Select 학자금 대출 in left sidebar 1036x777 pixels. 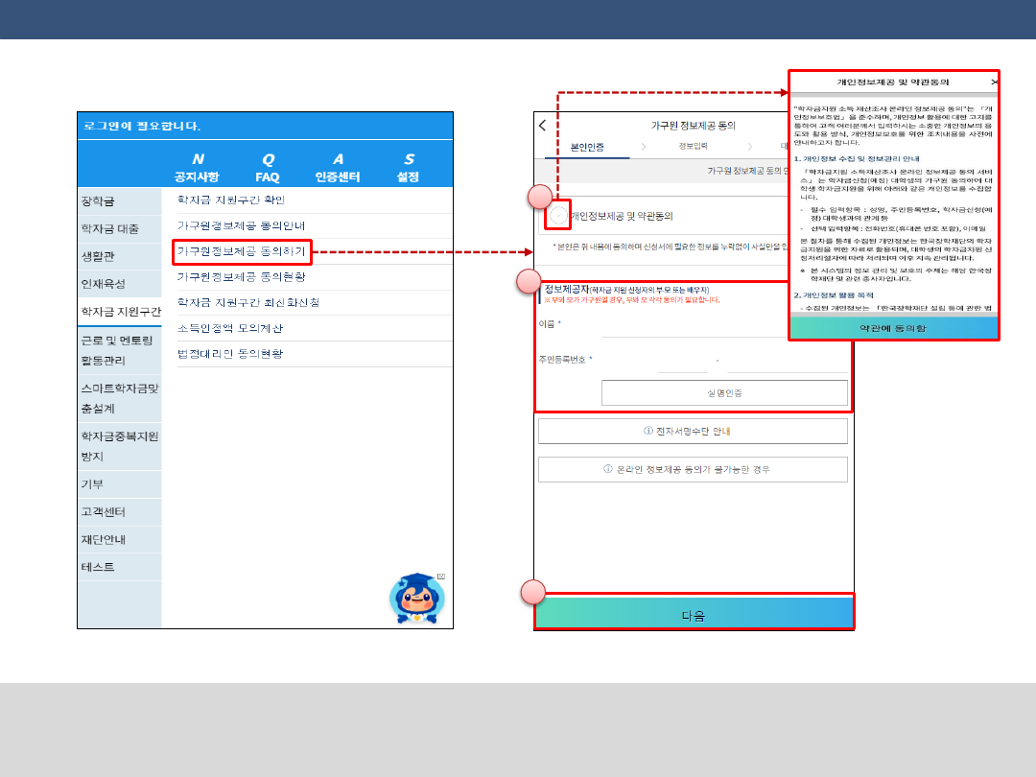click(x=110, y=229)
